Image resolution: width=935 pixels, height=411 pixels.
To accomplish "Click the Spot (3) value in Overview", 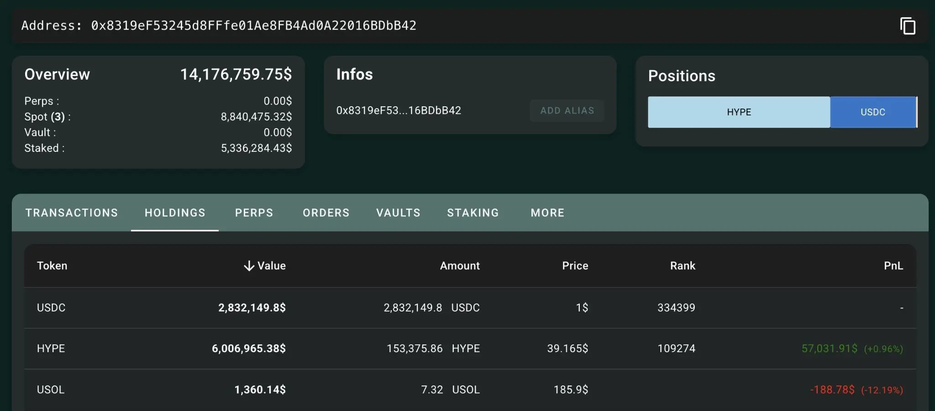I will coord(257,116).
